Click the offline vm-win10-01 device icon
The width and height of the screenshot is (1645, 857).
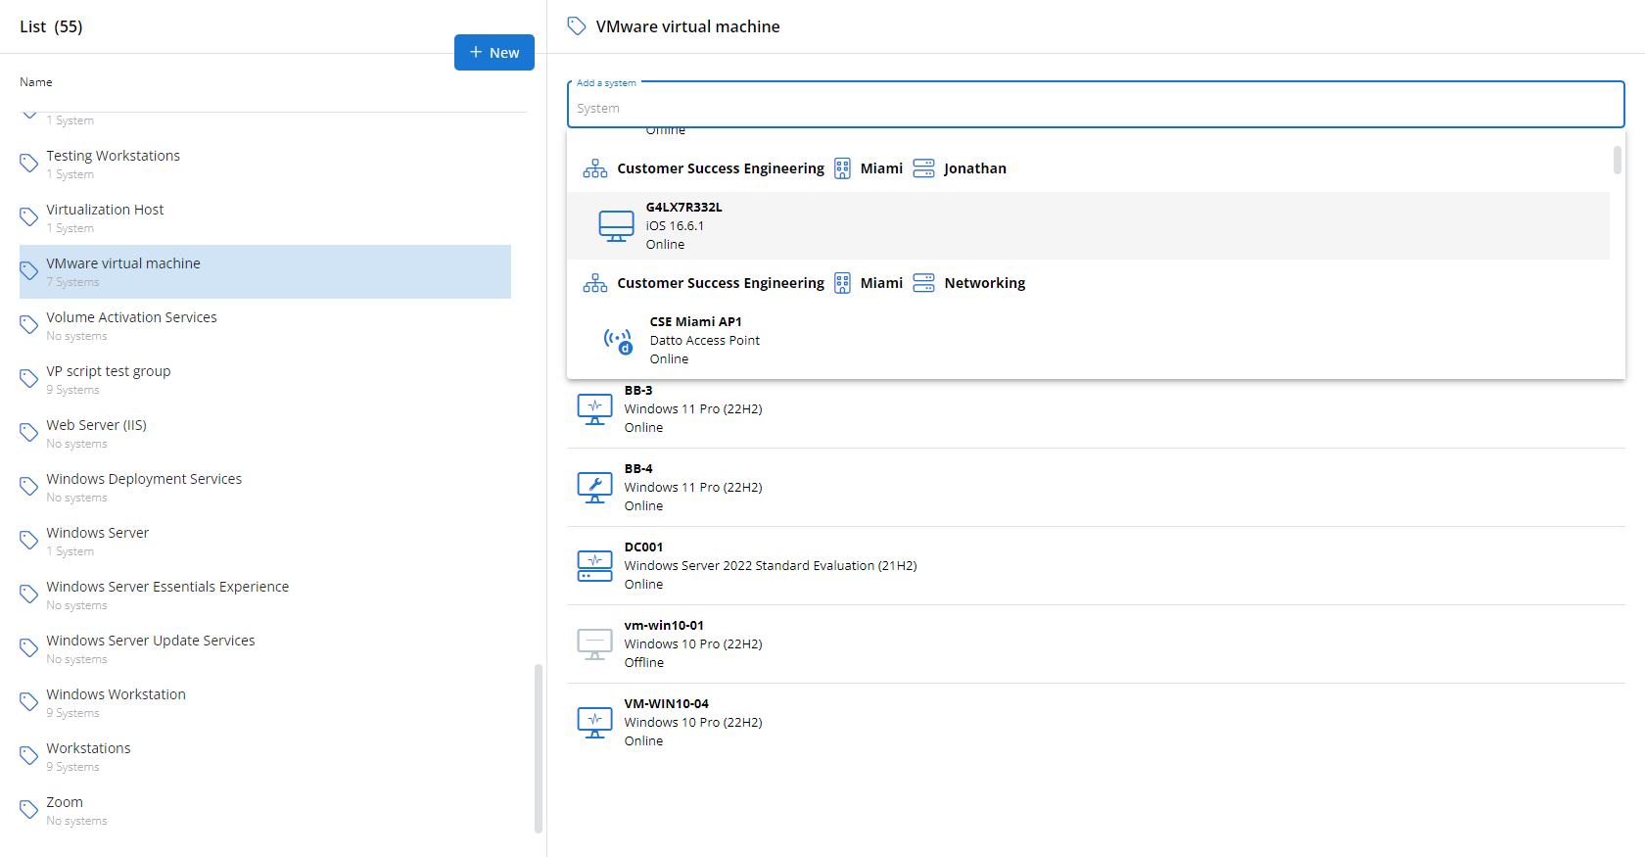coord(594,643)
